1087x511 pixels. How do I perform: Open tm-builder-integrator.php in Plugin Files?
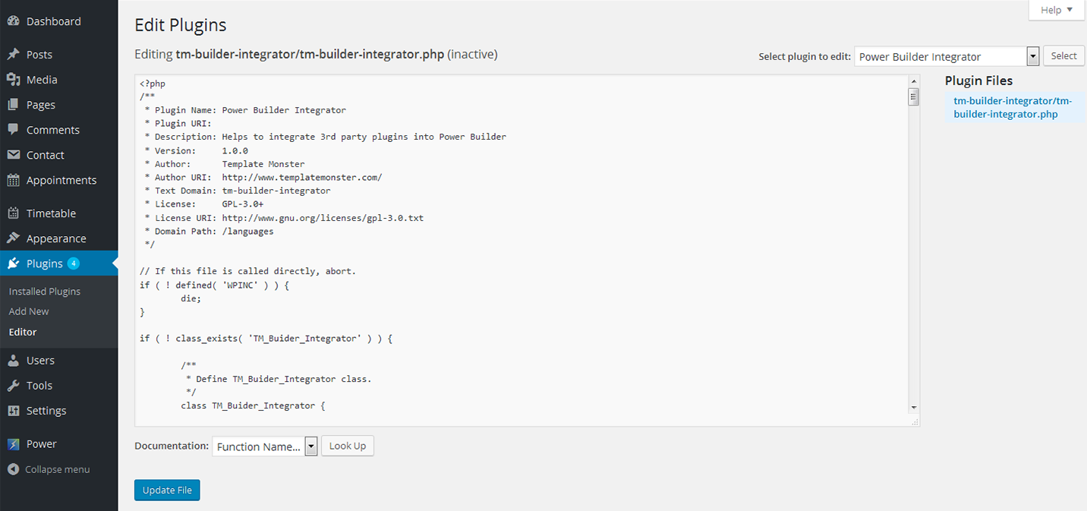click(x=1011, y=108)
